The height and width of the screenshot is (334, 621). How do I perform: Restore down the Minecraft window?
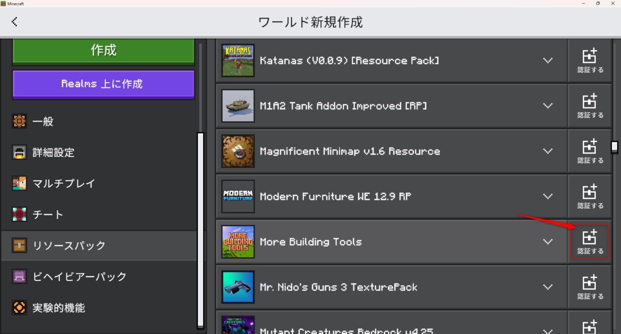[x=598, y=3]
